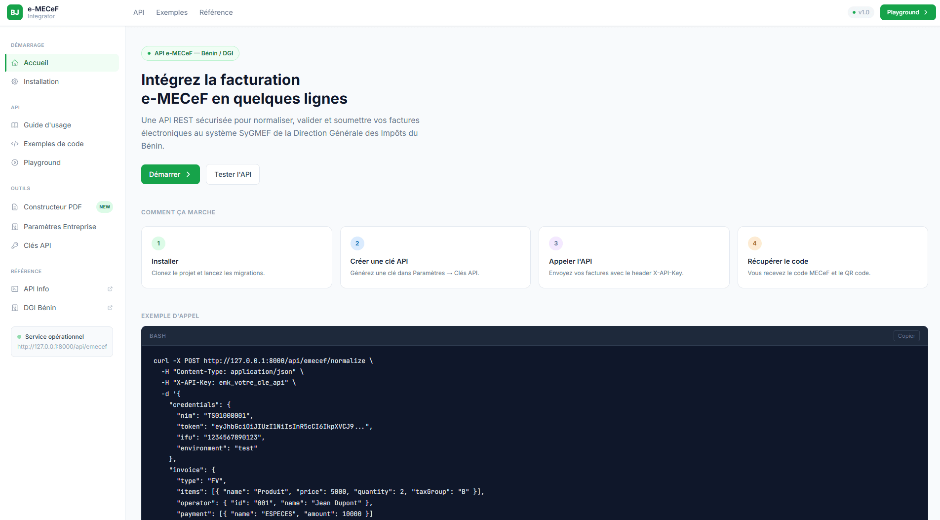This screenshot has height=520, width=940.
Task: Click the step 3 badge on Appeler l'API card
Action: (x=556, y=243)
